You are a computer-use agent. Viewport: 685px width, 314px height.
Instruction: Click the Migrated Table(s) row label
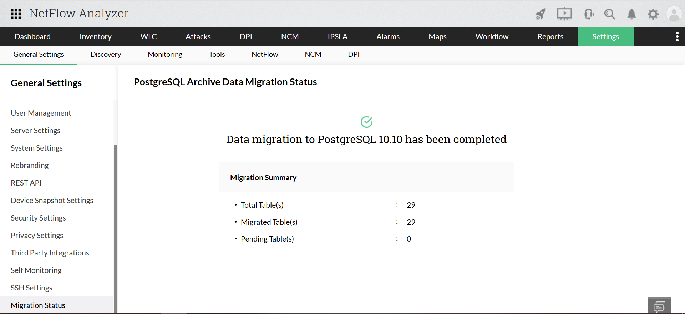(269, 222)
